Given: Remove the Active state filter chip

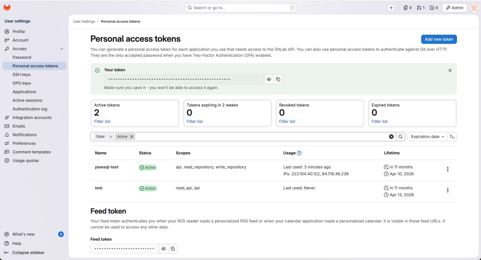Looking at the screenshot, I should [132, 137].
